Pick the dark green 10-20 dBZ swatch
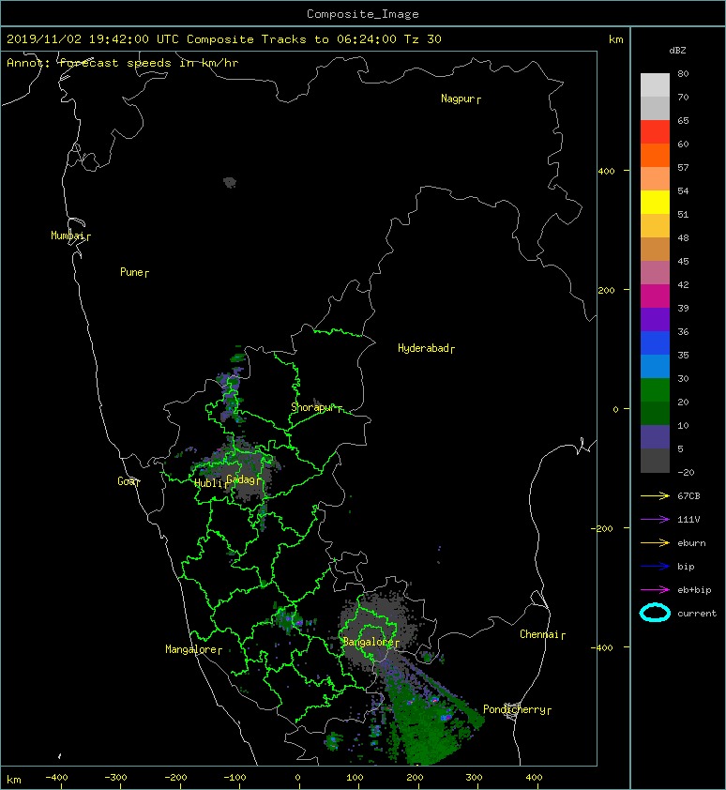 (655, 413)
